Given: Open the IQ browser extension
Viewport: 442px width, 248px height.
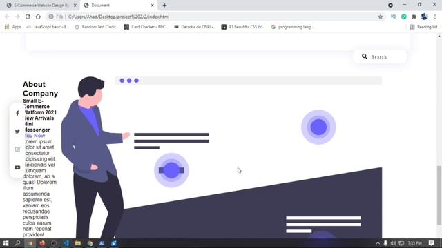Looking at the screenshot, I should [393, 17].
